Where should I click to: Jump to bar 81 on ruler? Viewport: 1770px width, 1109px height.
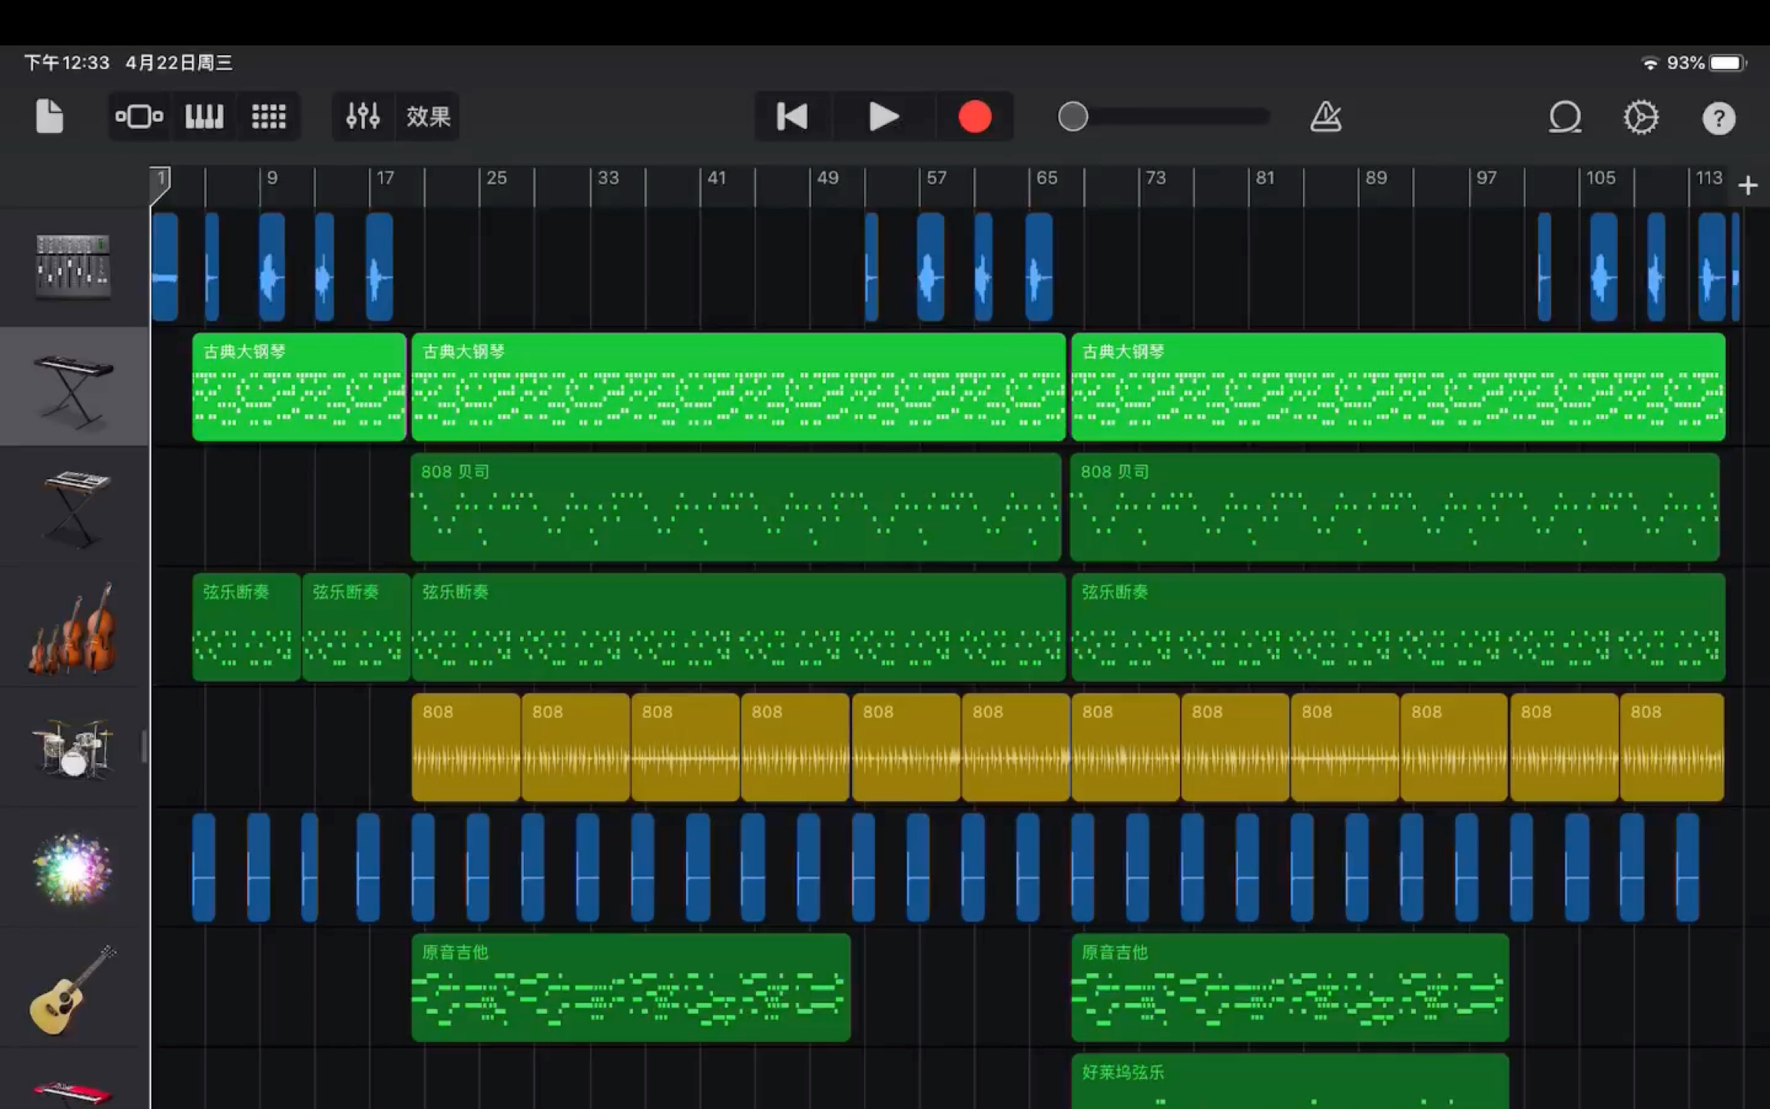click(1265, 178)
